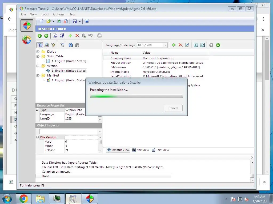
Task: Click green move-down arrow in version toolbar
Action: 218,45
